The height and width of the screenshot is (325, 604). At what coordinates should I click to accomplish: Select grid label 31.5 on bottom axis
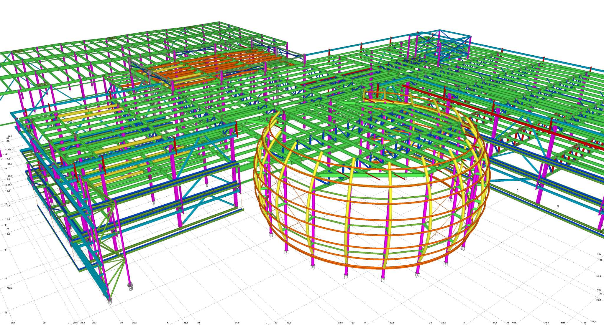pyautogui.click(x=237, y=323)
